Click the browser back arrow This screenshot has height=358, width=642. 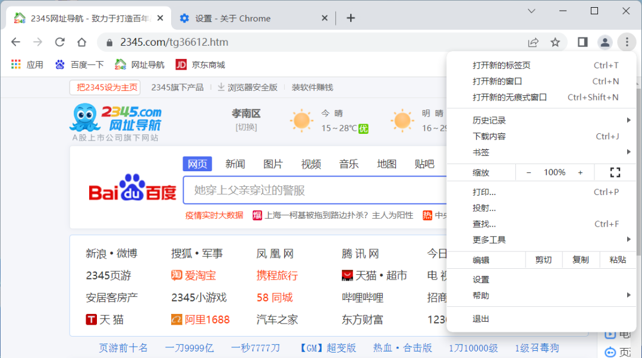pos(15,42)
